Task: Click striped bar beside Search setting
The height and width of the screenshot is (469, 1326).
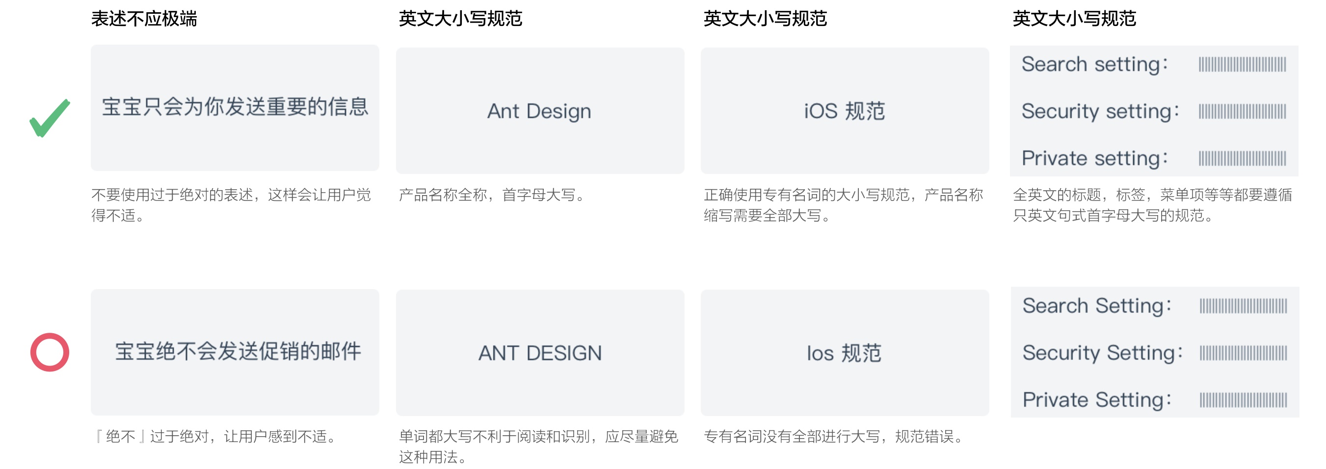Action: coord(1242,64)
